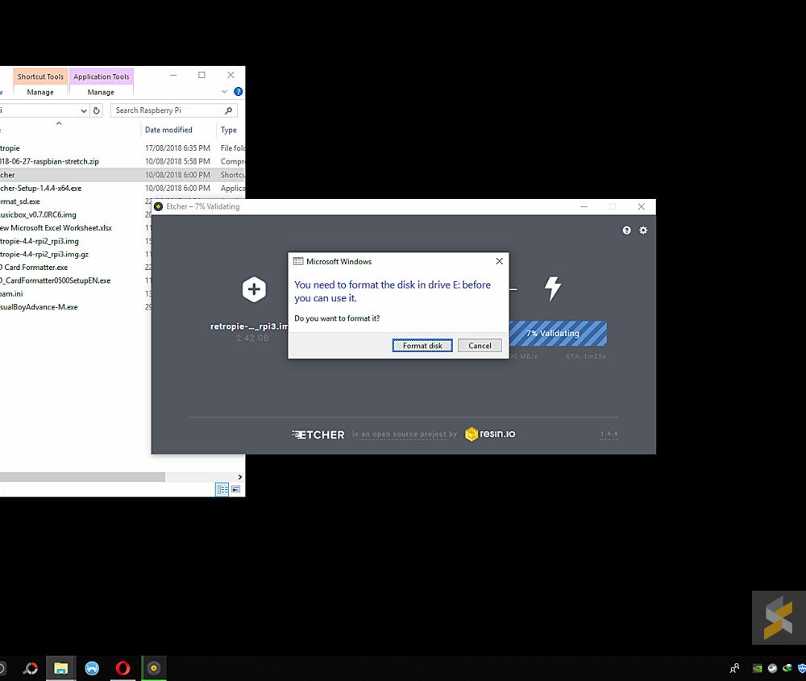Click horizontal scrollbar right arrow in Explorer

(239, 477)
